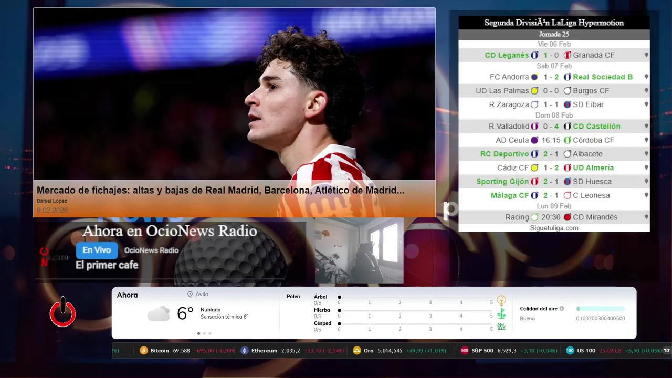Screen dimensions: 672x378
Task: Click the Málaga CF team name
Action: pyautogui.click(x=510, y=195)
